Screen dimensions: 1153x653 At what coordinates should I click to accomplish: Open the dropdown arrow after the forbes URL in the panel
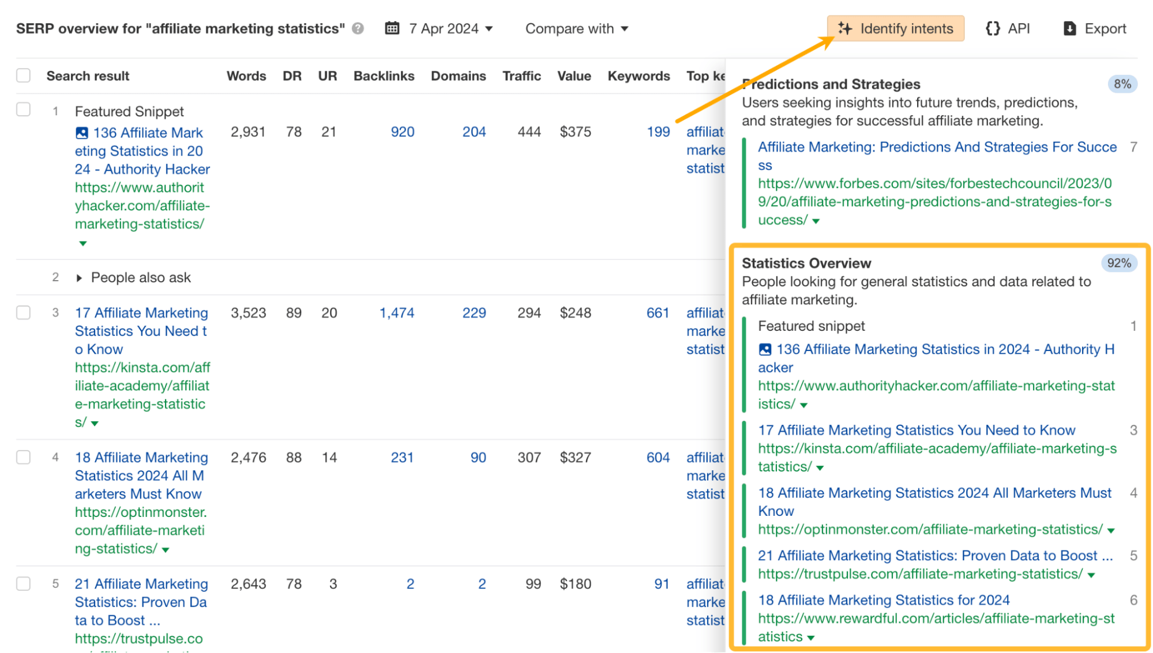click(816, 221)
